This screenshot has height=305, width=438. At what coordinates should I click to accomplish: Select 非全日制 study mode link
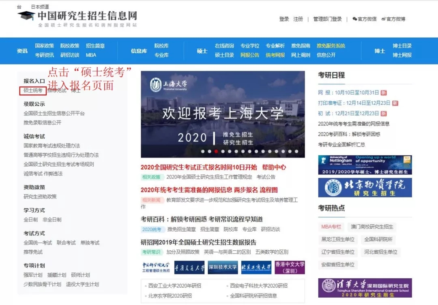pyautogui.click(x=52, y=220)
